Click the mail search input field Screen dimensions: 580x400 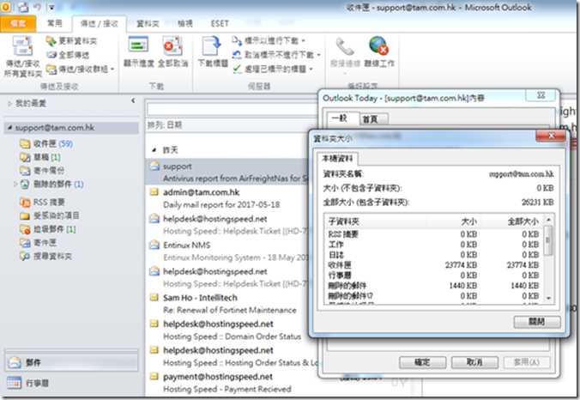pos(233,109)
